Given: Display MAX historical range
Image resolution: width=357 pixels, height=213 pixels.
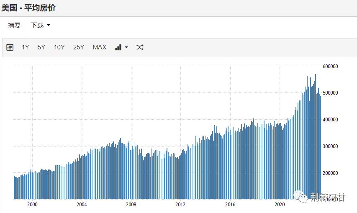Looking at the screenshot, I should tap(100, 47).
